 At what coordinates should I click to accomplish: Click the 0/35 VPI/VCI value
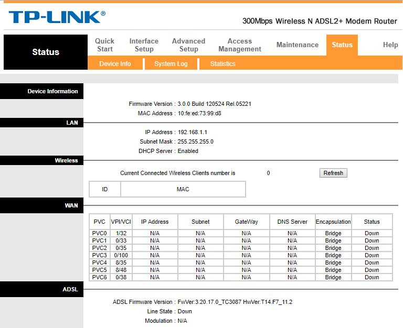pos(121,248)
